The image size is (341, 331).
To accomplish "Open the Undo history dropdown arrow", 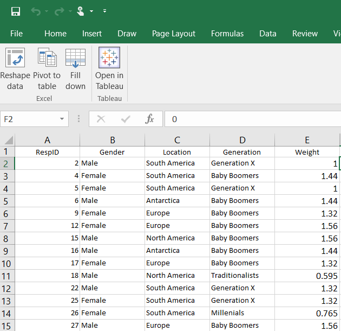I will (47, 11).
